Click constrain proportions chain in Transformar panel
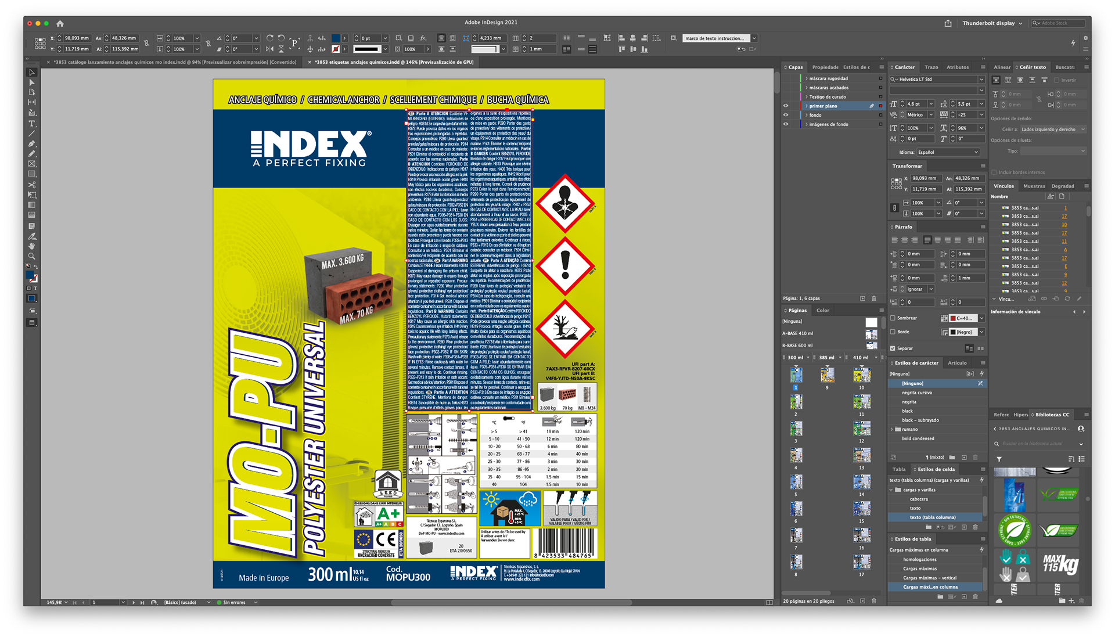Screen dimensions: 1115x637 point(895,208)
